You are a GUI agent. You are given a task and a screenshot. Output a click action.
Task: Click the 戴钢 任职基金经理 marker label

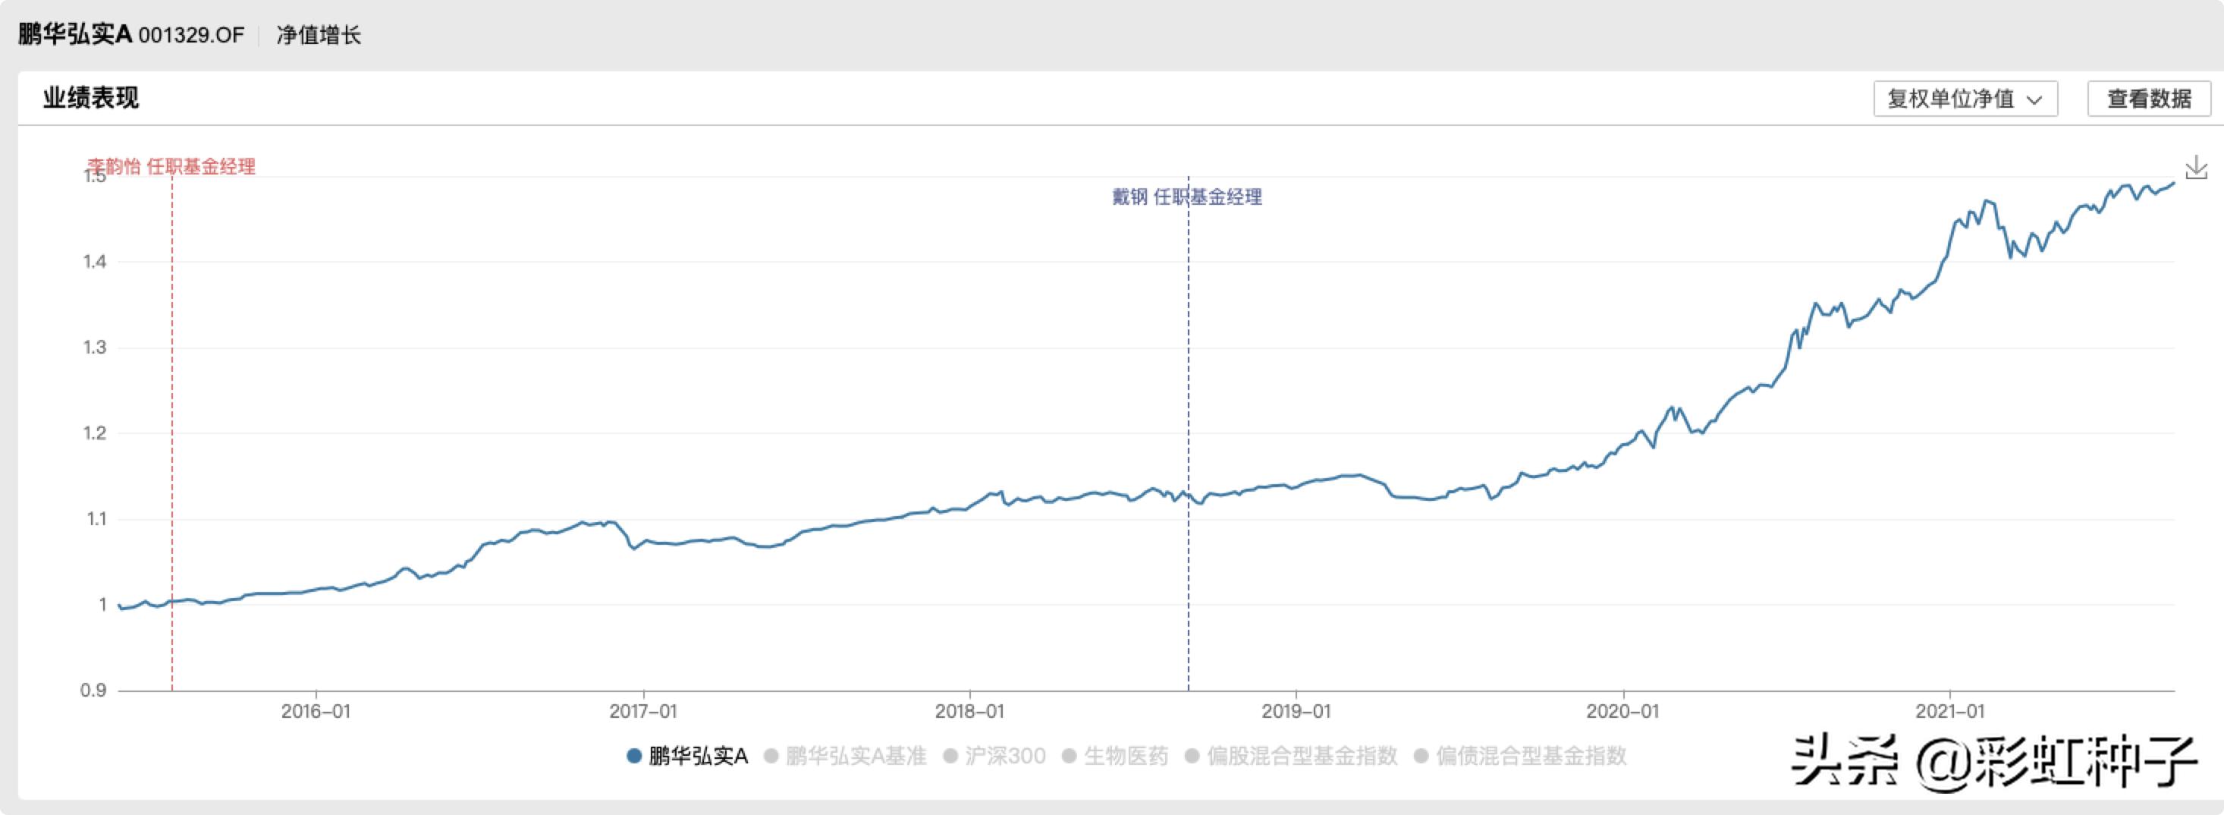click(x=1187, y=197)
